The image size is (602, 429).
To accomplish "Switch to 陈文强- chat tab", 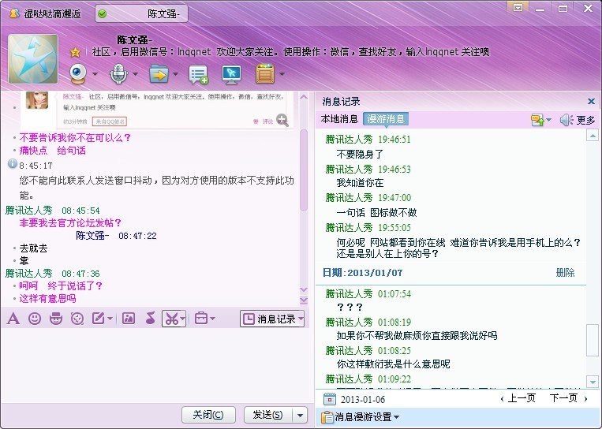I will 141,14.
